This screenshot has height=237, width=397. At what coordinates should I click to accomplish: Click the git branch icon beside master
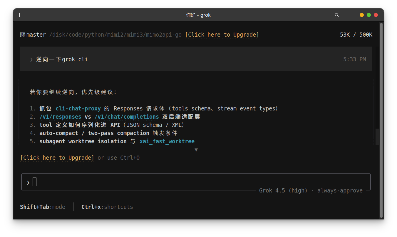tap(23, 35)
